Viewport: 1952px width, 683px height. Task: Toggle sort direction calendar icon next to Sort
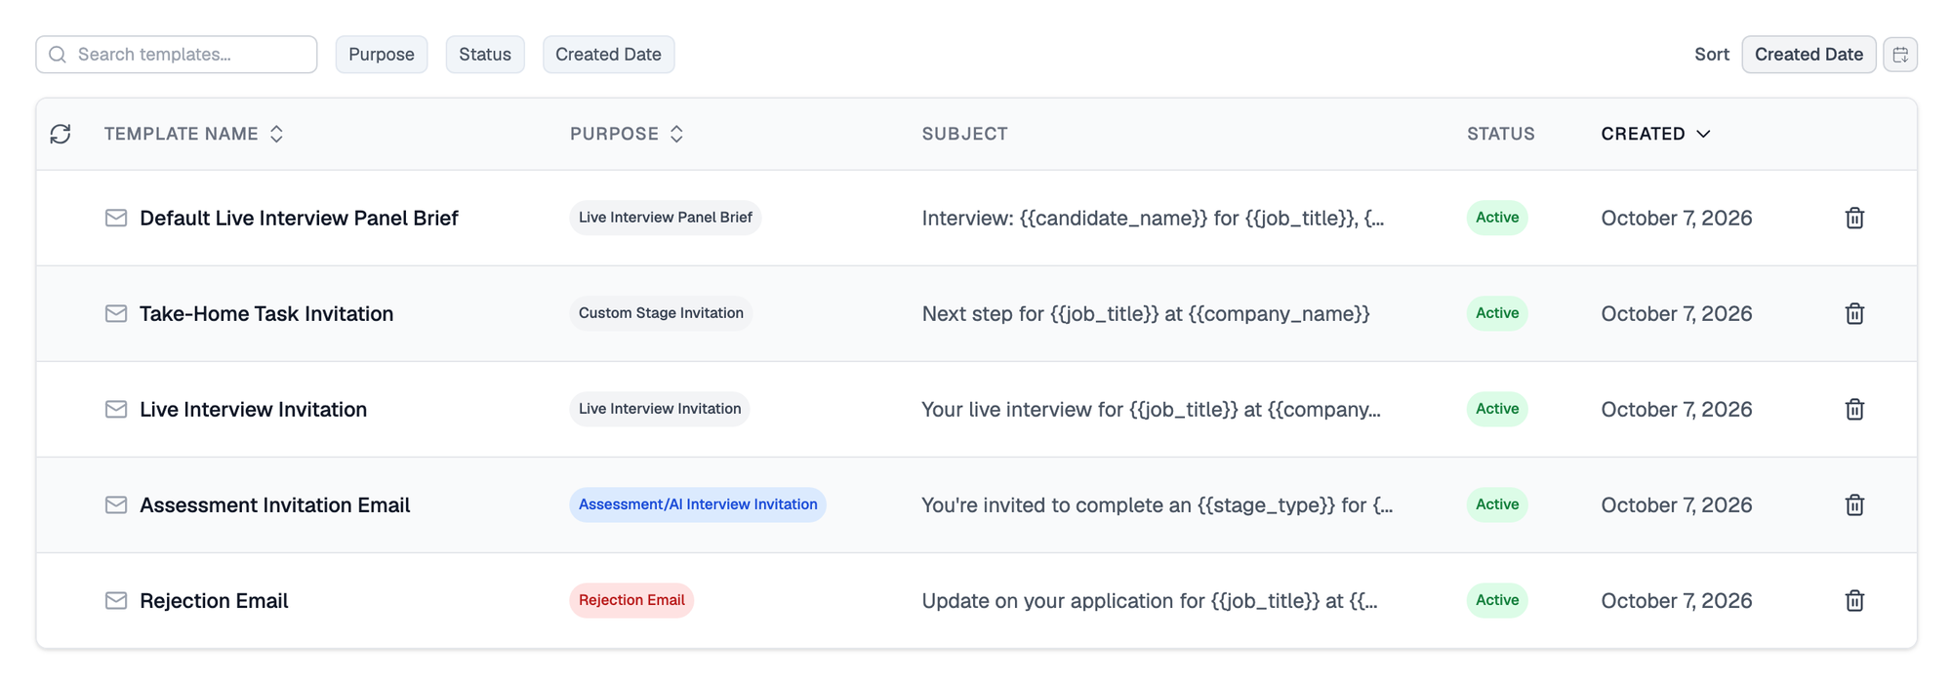click(x=1900, y=55)
